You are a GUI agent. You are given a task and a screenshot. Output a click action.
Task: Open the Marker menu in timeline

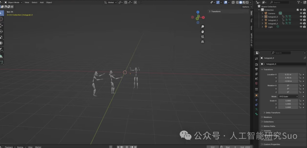pyautogui.click(x=38, y=147)
